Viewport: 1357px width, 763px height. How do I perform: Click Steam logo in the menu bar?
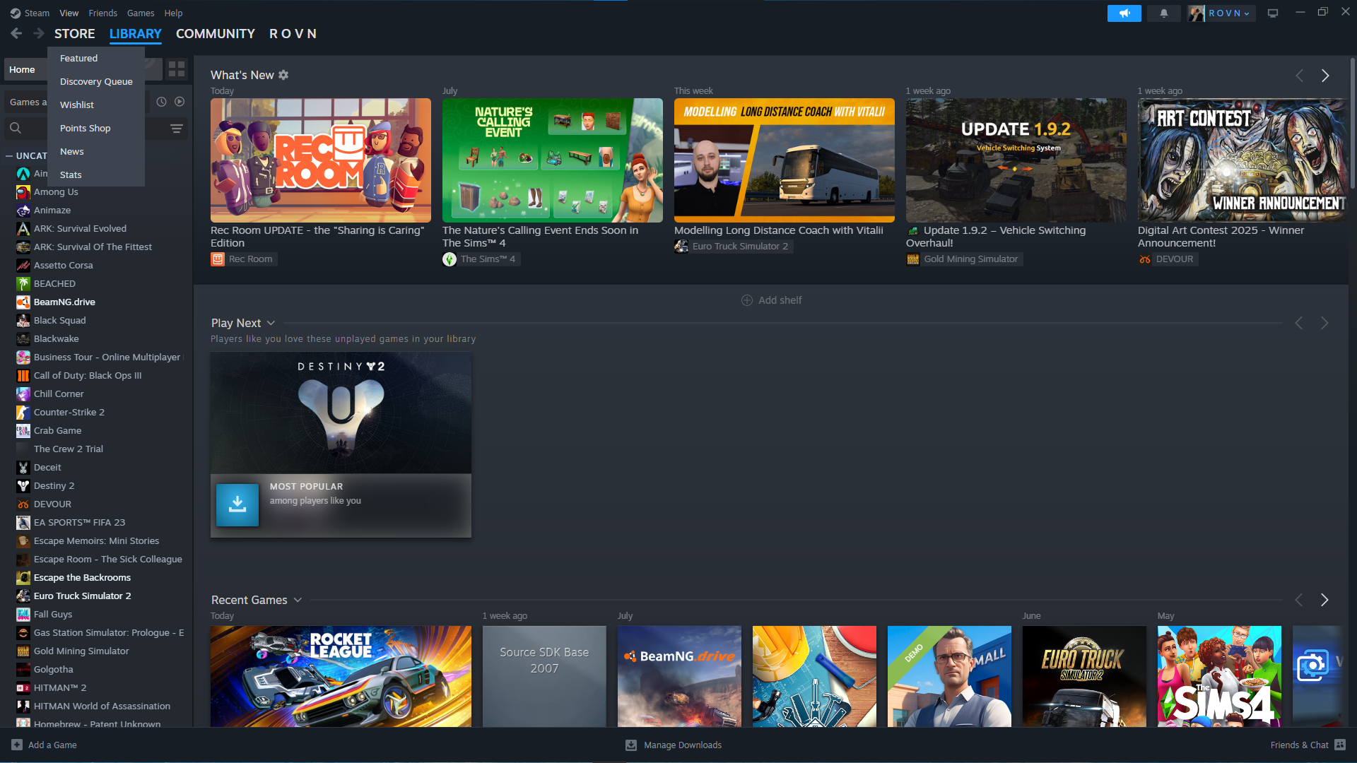click(x=16, y=13)
